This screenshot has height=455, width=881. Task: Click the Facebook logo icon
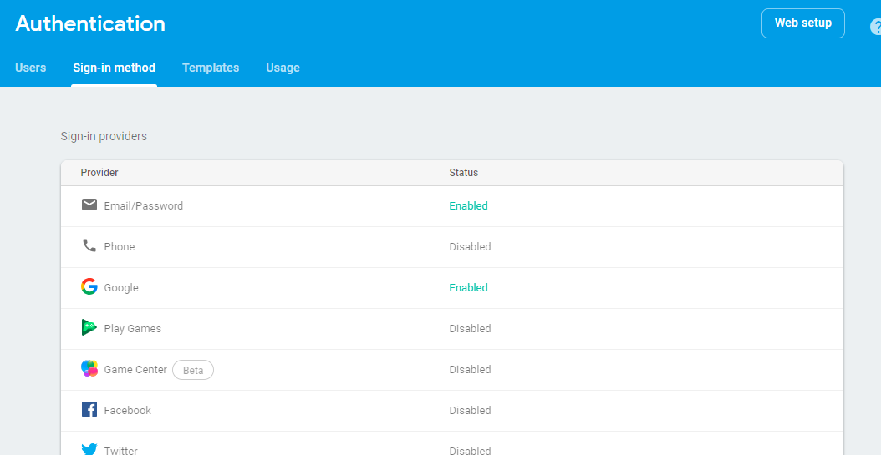coord(89,410)
